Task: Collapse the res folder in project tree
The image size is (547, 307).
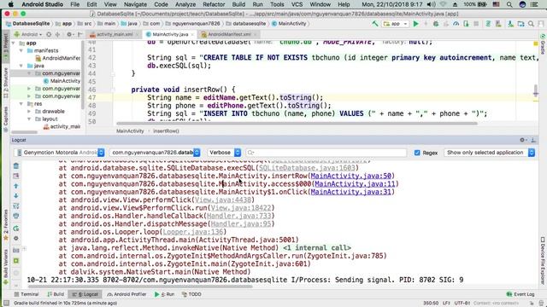Action: pyautogui.click(x=21, y=104)
